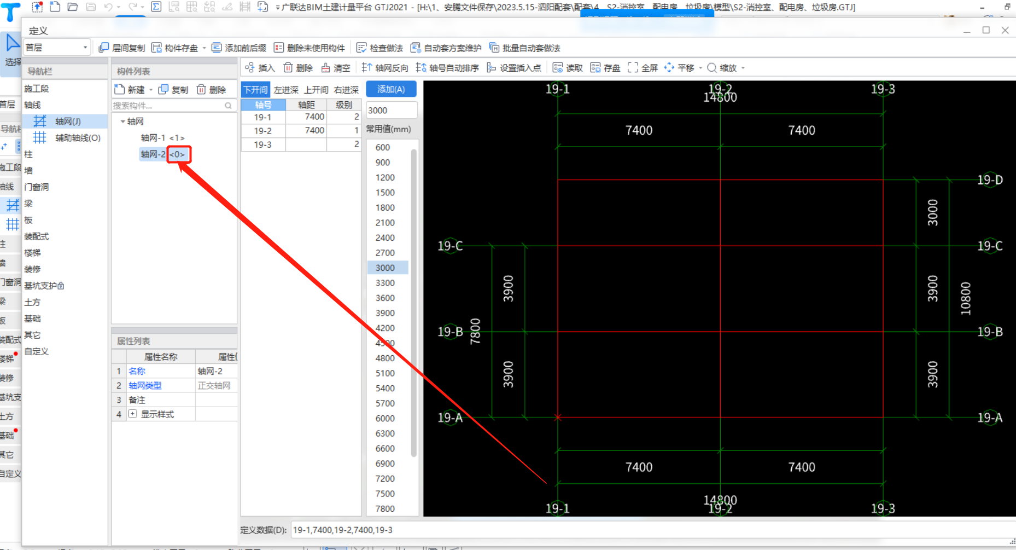Screen dimensions: 1016x550
Task: Click the 复制 icon in component list
Action: (x=163, y=89)
